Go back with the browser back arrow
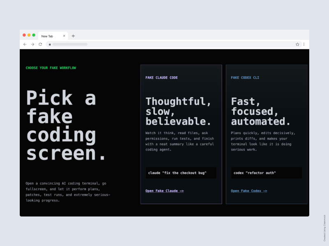 25,44
